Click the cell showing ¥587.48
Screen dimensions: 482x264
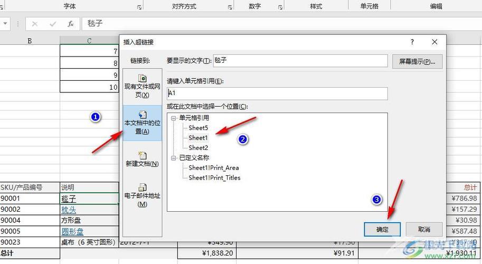464,231
